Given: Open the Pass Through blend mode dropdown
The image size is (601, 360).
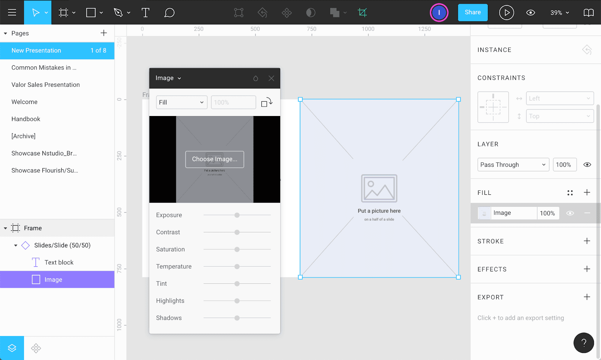Looking at the screenshot, I should pos(513,164).
